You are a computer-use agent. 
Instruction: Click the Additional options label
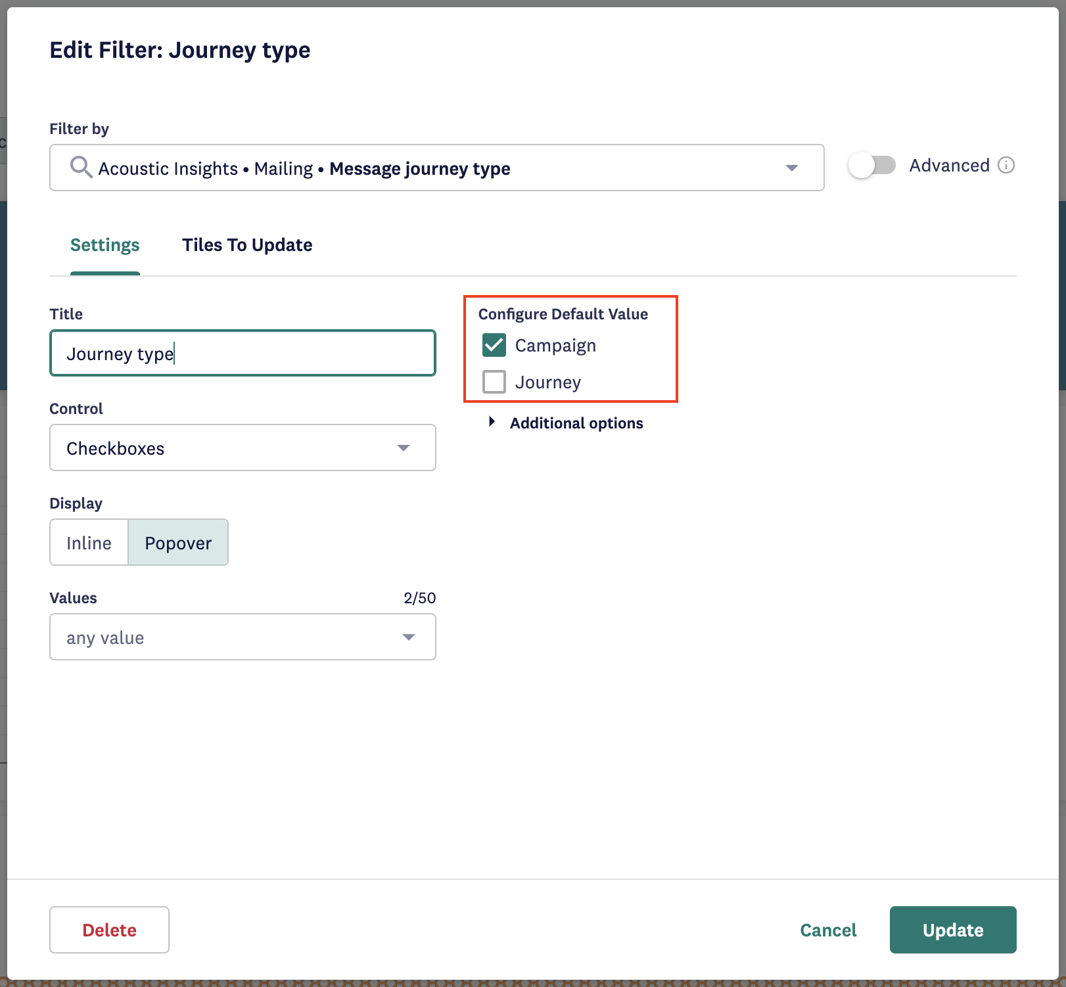576,423
